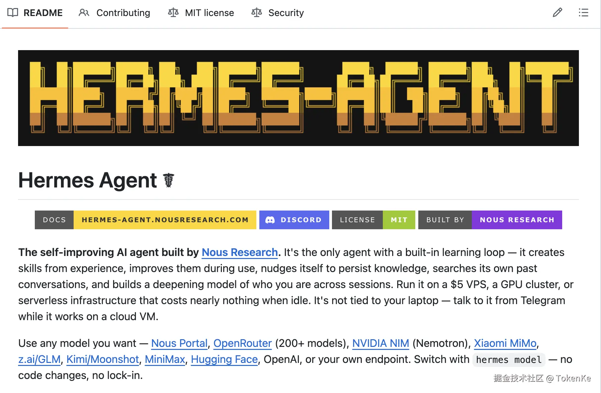Open the README tab

(x=35, y=13)
